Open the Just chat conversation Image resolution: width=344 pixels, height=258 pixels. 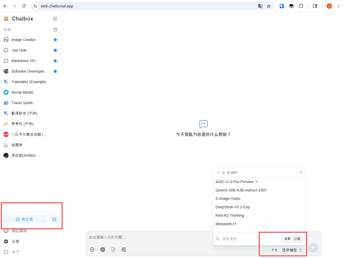coord(19,50)
